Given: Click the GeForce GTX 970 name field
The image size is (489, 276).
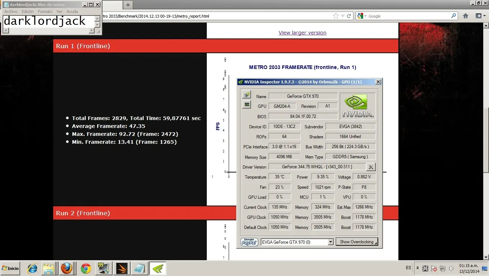Looking at the screenshot, I should click(x=303, y=96).
